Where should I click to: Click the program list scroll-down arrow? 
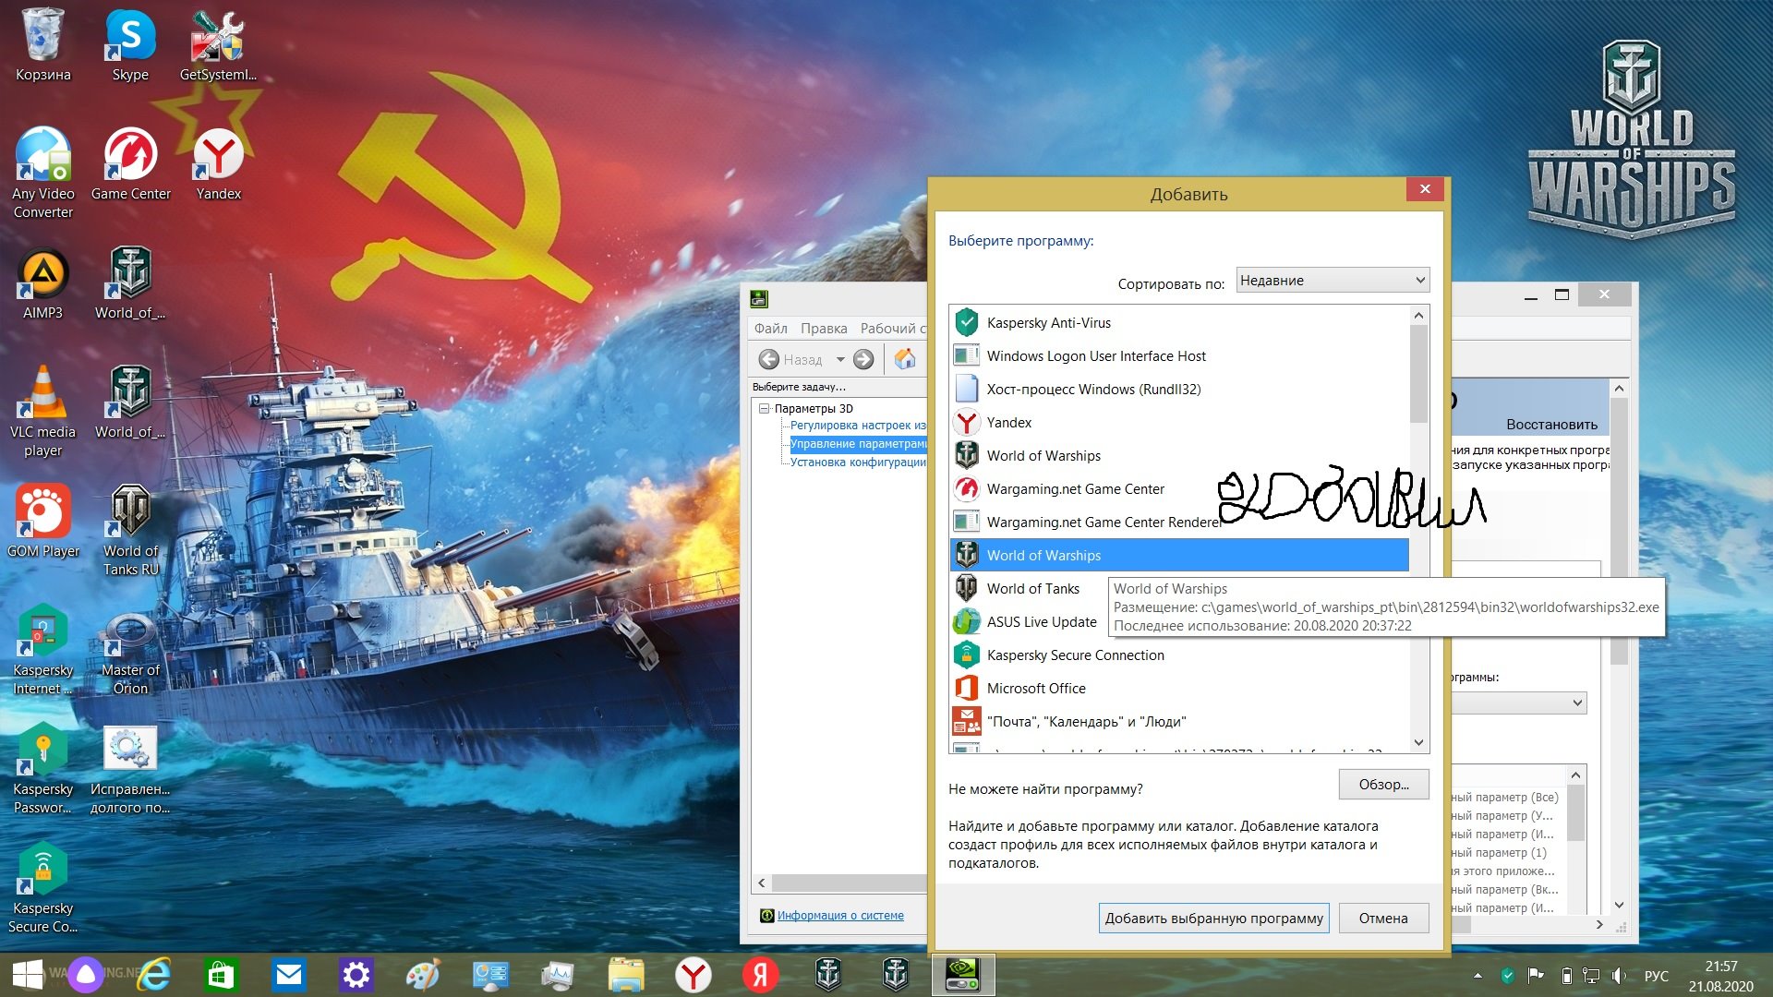(x=1419, y=742)
